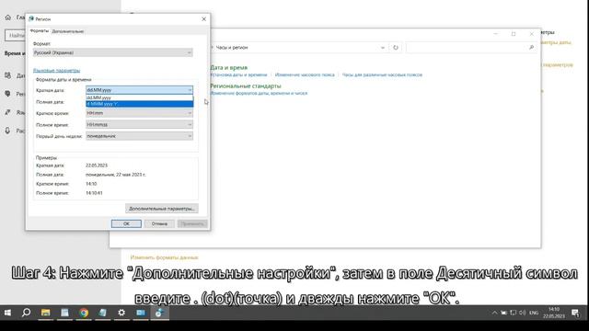Refresh the Control Panel address bar
This screenshot has width=589, height=331.
(x=396, y=48)
